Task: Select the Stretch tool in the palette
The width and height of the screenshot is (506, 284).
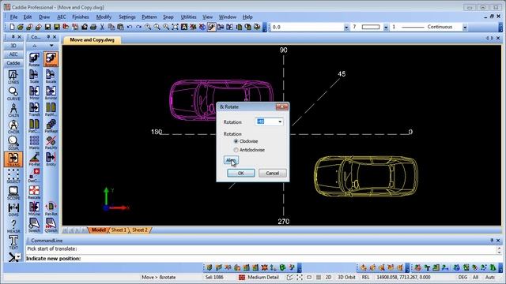Action: (34, 225)
